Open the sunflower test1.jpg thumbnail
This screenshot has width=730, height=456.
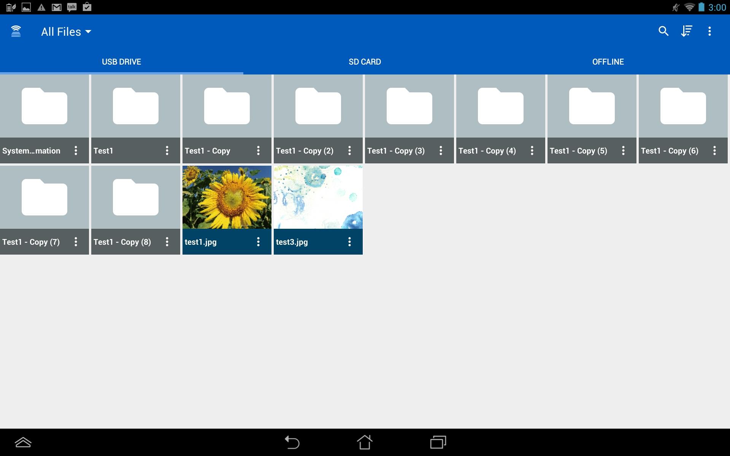(x=227, y=197)
